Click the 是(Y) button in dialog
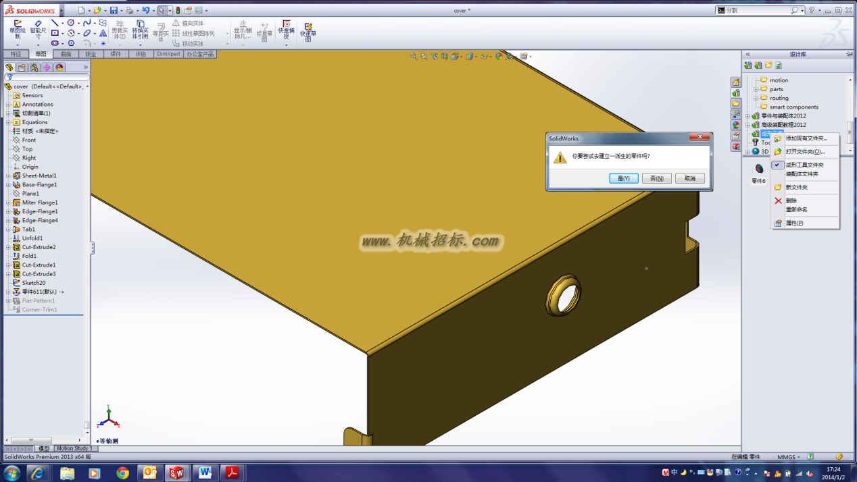Viewport: 857px width, 482px height. click(623, 178)
